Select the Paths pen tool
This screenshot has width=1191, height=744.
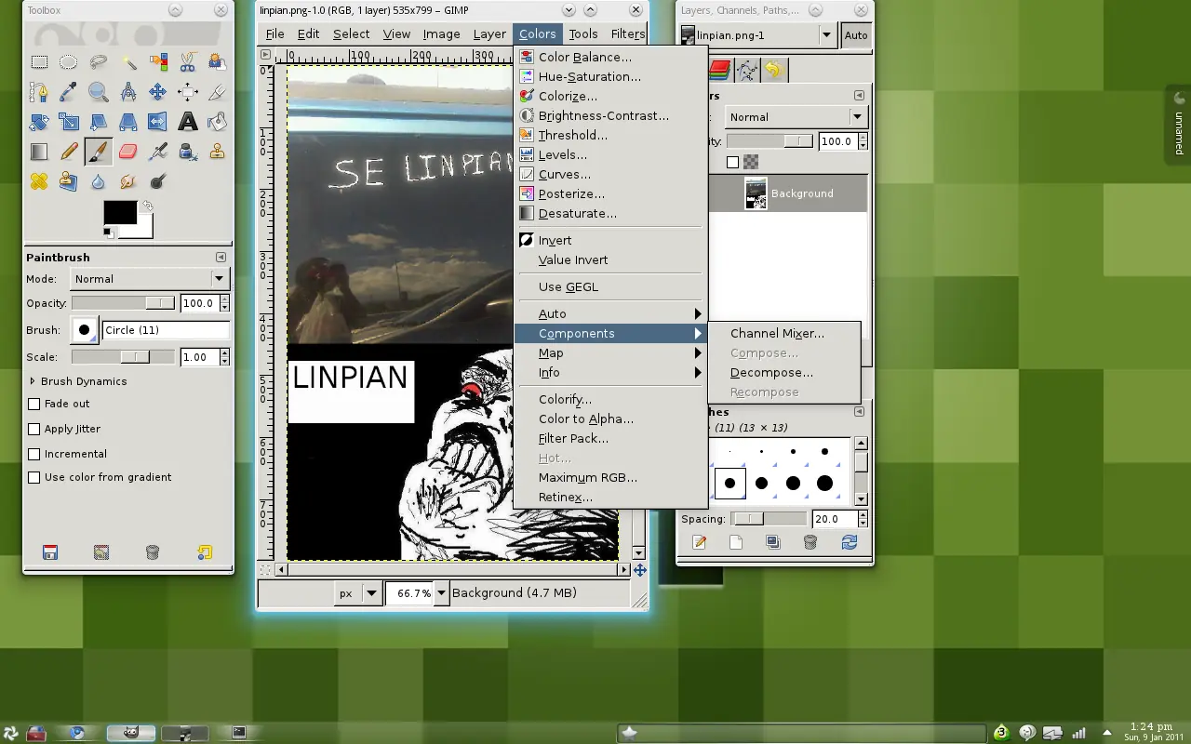click(x=39, y=92)
